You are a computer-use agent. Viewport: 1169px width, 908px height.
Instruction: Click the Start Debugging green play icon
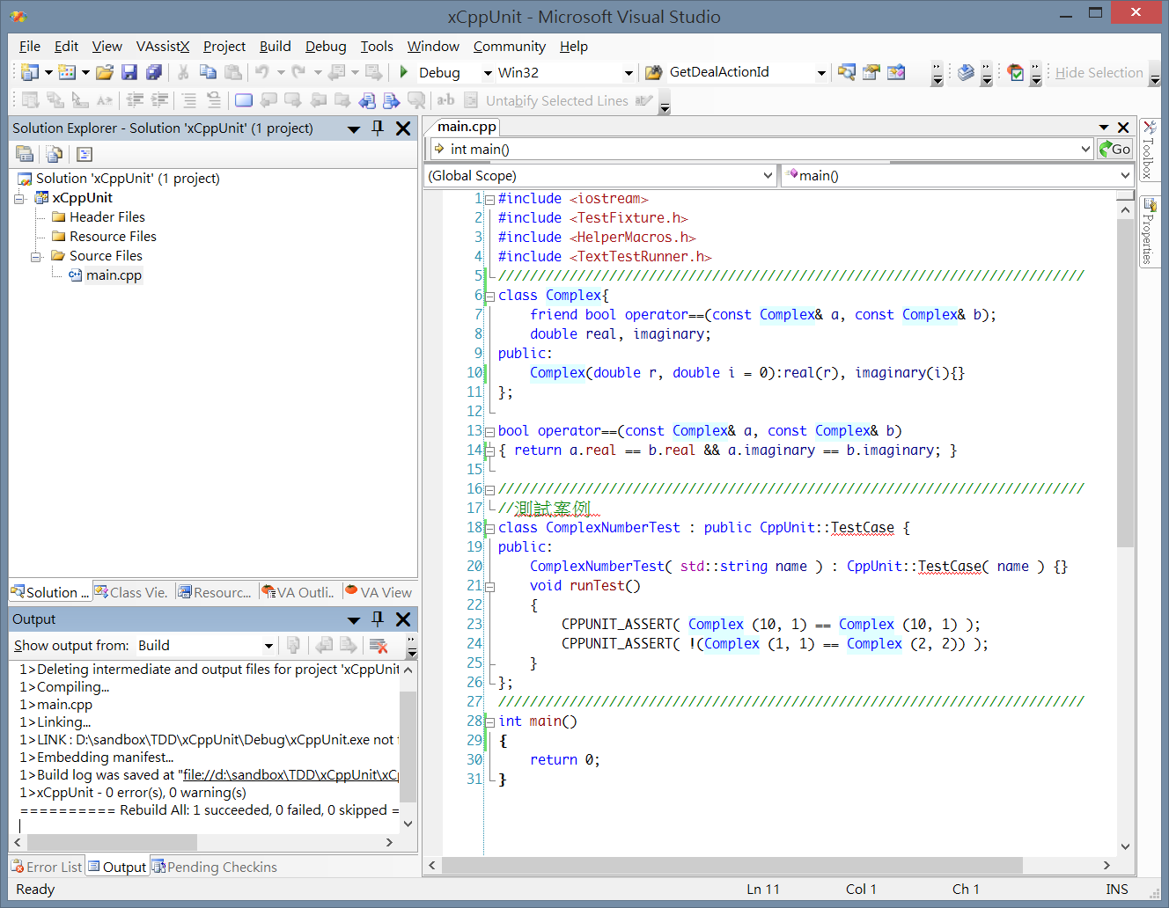(403, 72)
